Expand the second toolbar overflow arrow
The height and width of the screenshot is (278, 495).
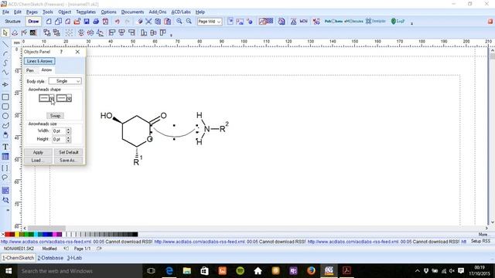[171, 35]
